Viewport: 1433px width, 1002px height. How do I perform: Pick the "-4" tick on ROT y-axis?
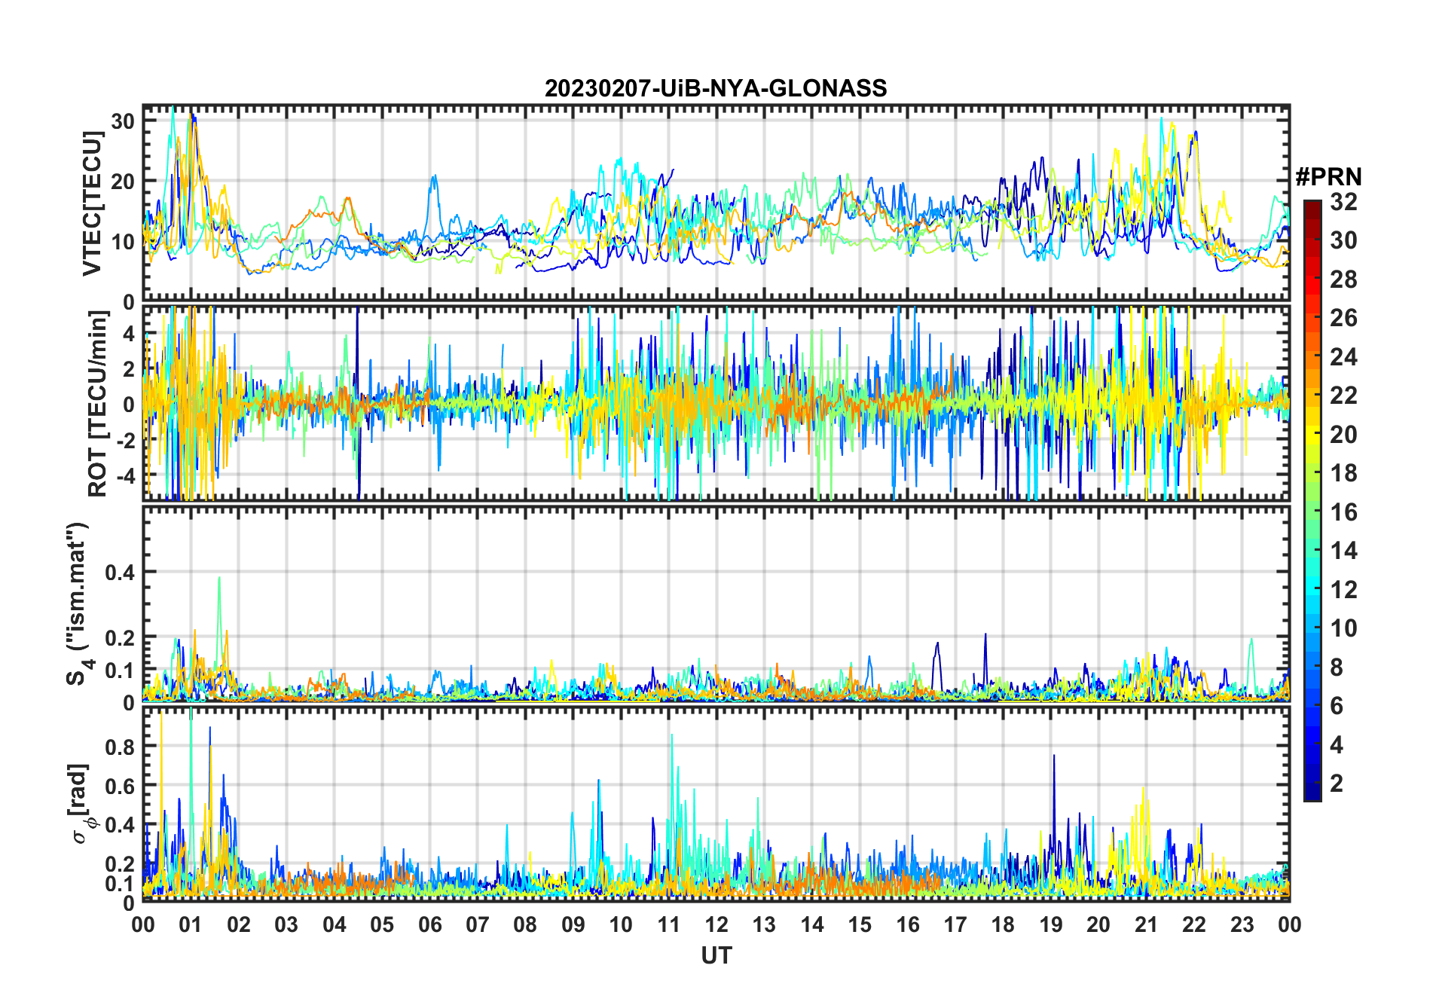coord(125,476)
